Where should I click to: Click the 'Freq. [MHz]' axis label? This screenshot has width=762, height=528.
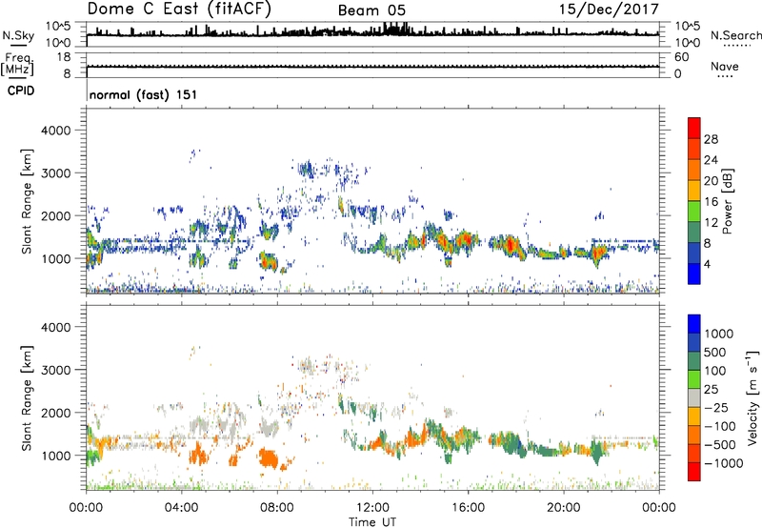tap(17, 64)
